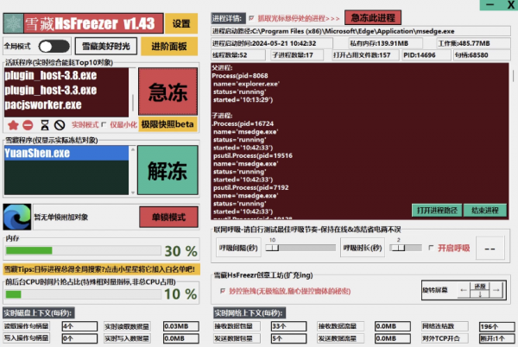Toggle the 全局模式 global mode switch
This screenshot has height=347, width=518.
54,47
